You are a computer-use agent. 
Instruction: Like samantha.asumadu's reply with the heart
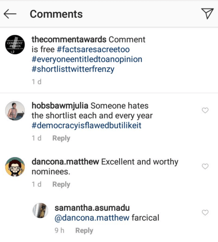tap(205, 213)
